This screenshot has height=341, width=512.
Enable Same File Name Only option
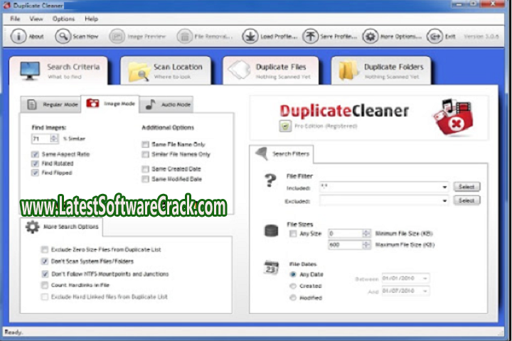(x=145, y=144)
